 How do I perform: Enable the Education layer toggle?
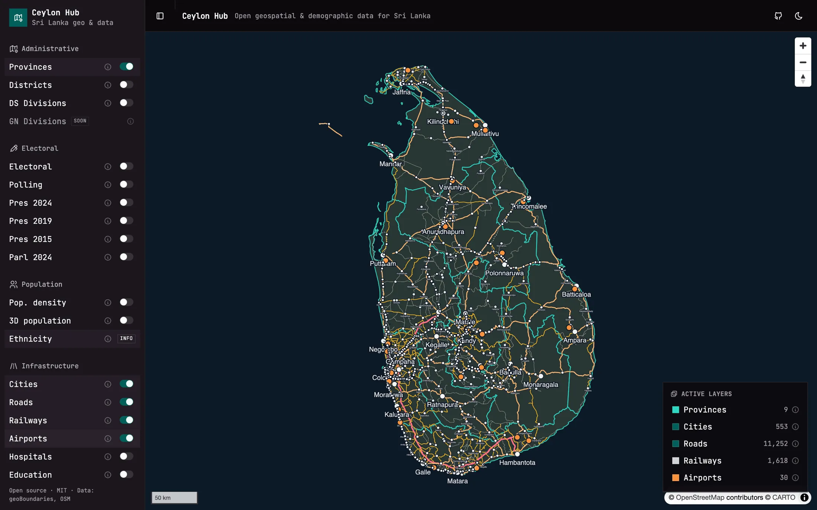point(126,475)
